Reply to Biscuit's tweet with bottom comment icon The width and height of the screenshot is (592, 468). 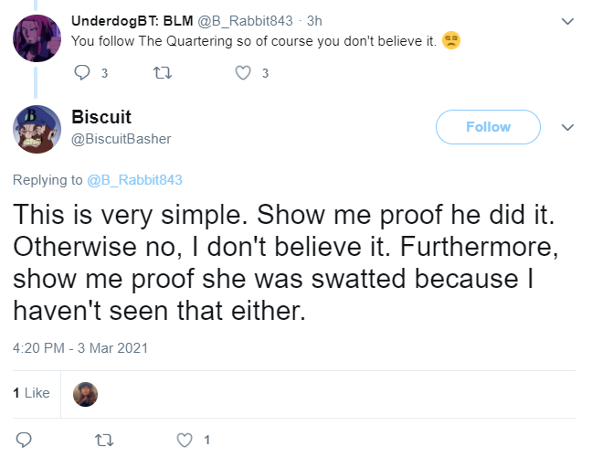pyautogui.click(x=24, y=440)
